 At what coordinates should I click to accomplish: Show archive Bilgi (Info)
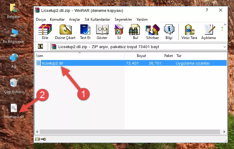(x=169, y=32)
